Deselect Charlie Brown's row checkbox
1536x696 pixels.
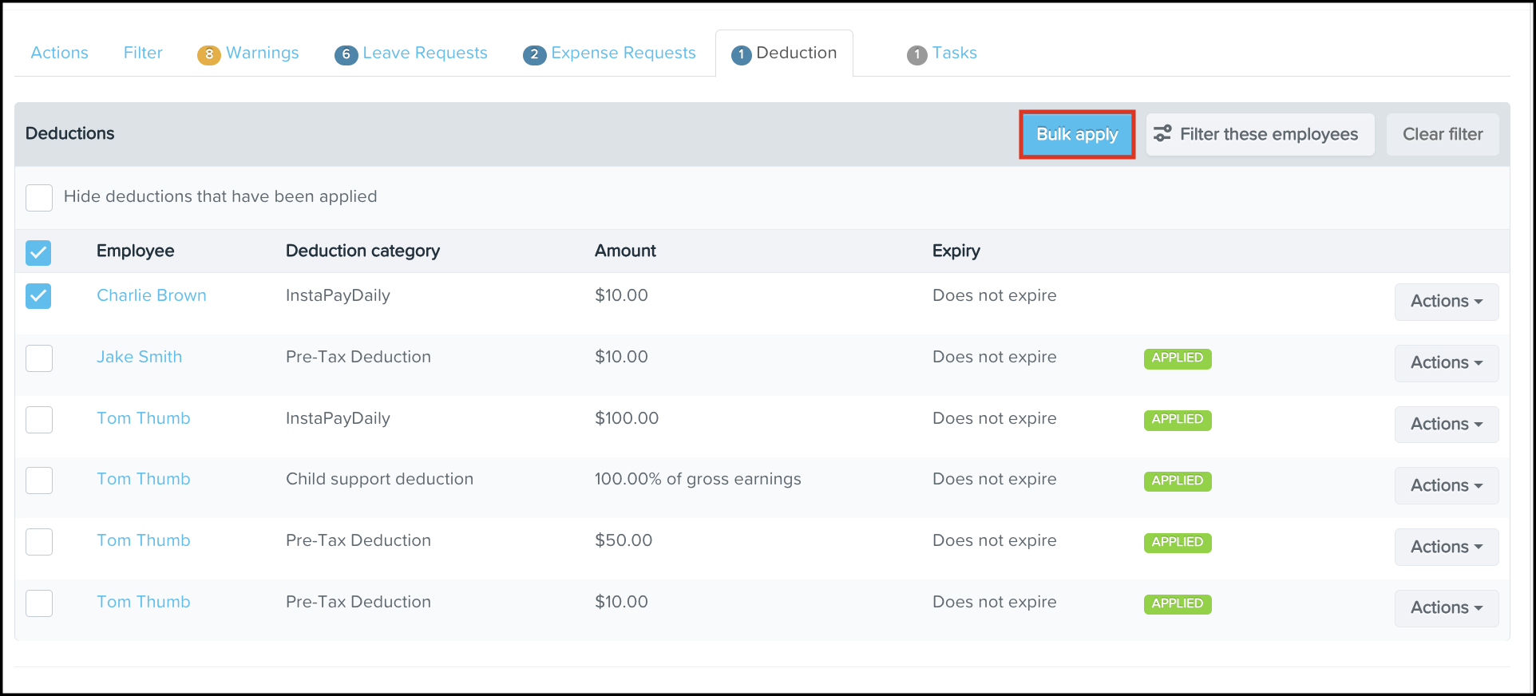(39, 296)
